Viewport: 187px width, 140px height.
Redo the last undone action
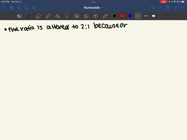tap(161, 8)
